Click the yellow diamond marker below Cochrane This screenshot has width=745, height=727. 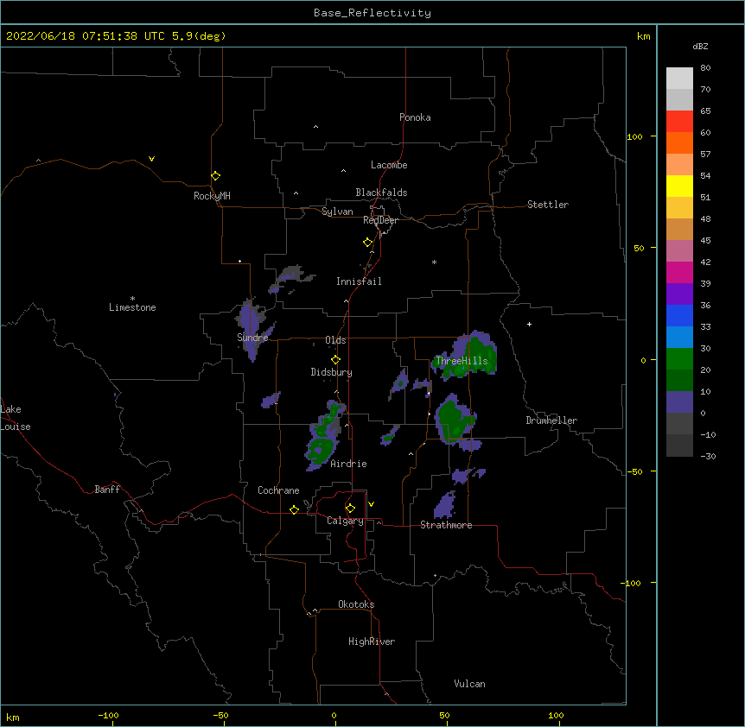294,509
